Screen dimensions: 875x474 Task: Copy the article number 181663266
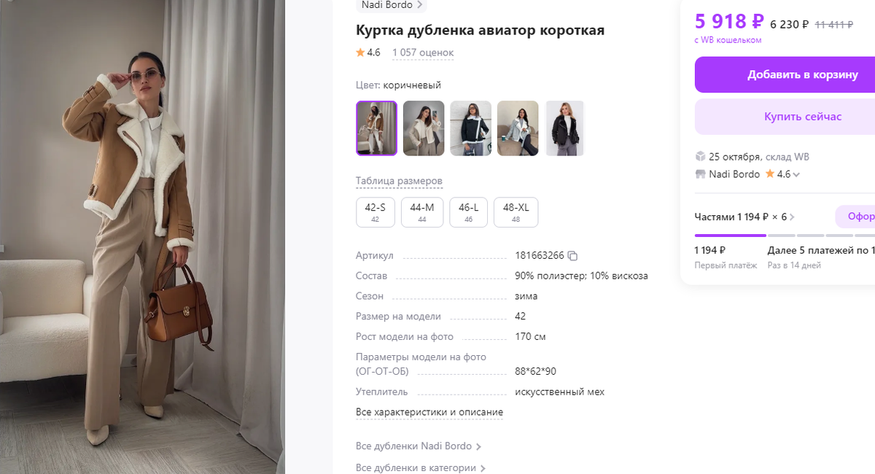pos(572,256)
